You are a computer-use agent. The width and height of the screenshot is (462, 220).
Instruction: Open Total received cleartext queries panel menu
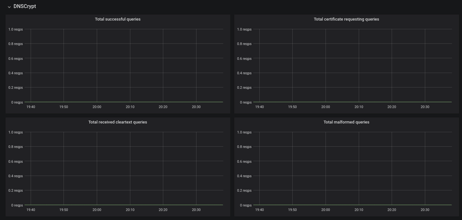coord(118,122)
